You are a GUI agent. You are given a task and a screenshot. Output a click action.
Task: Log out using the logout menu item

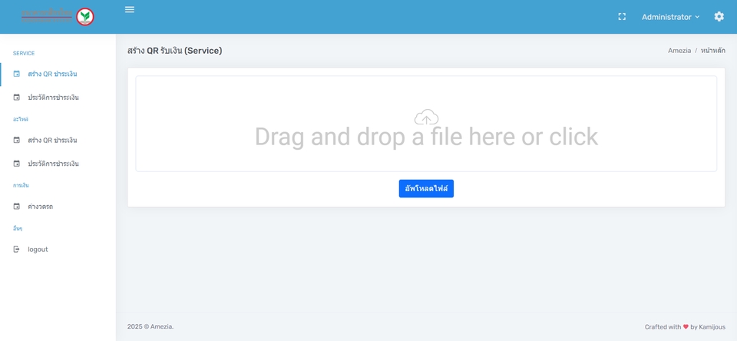[38, 250]
